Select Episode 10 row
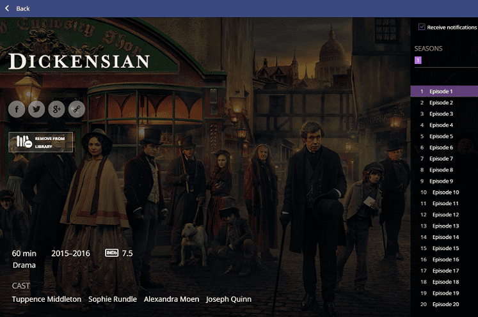 click(444, 192)
